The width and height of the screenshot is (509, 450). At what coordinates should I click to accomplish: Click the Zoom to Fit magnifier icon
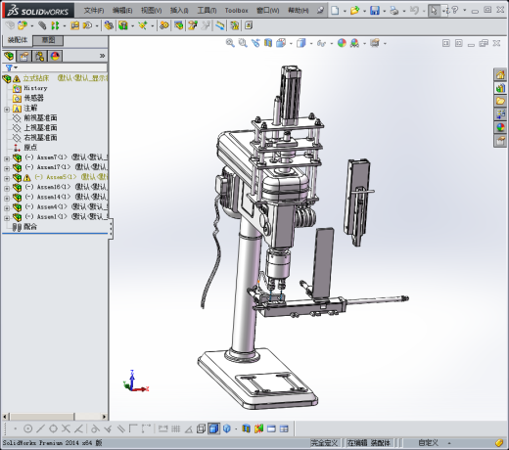tap(230, 43)
